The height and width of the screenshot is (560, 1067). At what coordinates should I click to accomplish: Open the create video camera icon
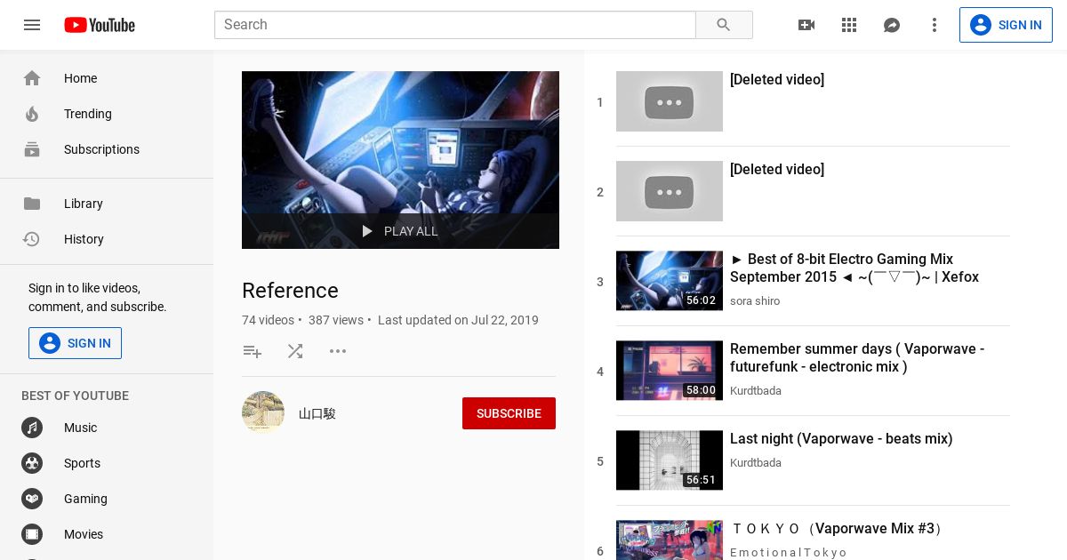point(806,25)
